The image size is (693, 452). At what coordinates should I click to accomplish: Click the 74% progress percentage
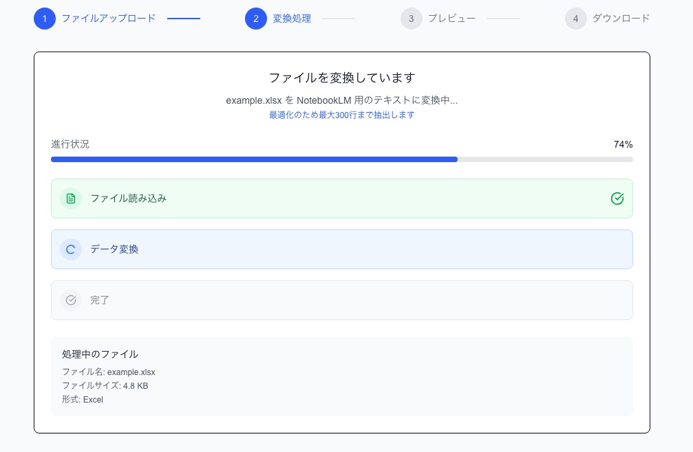[623, 144]
